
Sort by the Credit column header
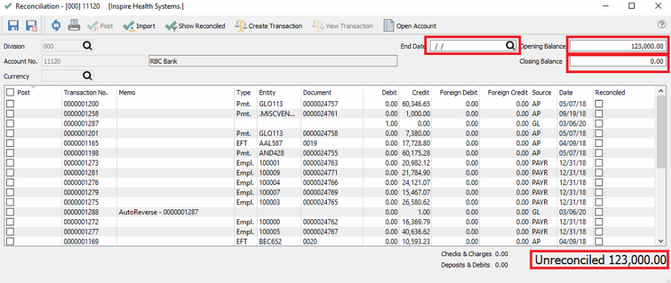point(420,93)
